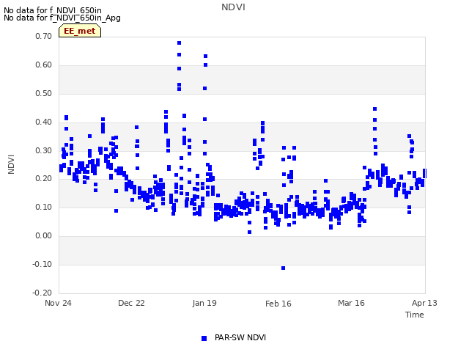
Task: Click the Jan 19 x-axis tick label
Action: [x=204, y=303]
